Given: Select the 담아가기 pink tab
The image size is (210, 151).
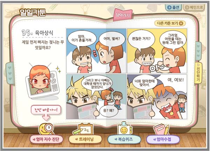Looking at the screenshot, I should (122, 15).
